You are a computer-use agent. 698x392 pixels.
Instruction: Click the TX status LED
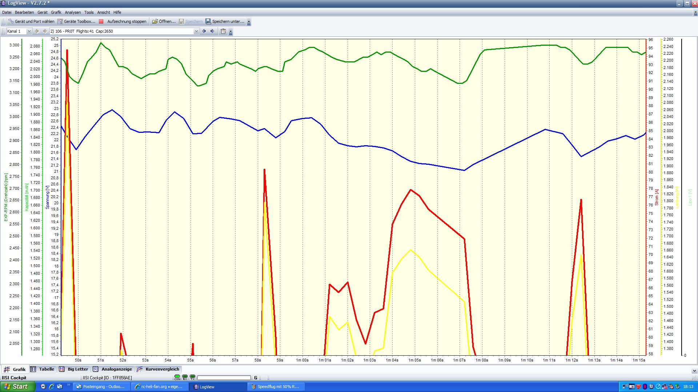(192, 377)
